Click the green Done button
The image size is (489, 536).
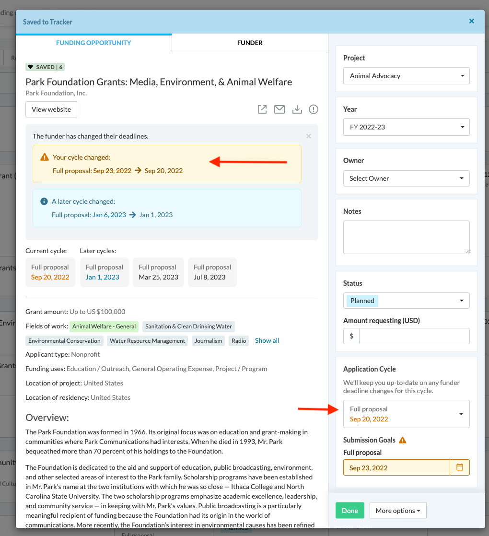click(x=350, y=511)
